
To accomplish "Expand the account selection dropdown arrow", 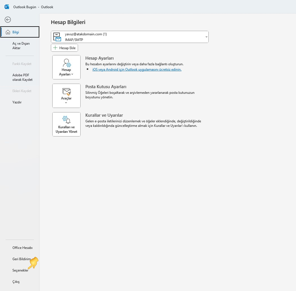I will click(206, 37).
